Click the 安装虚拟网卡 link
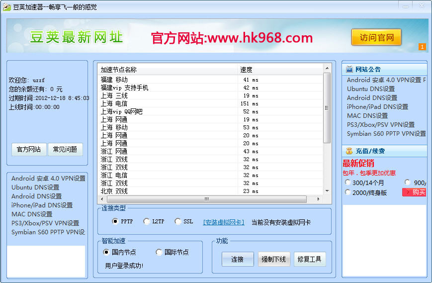The image size is (432, 283). point(223,222)
